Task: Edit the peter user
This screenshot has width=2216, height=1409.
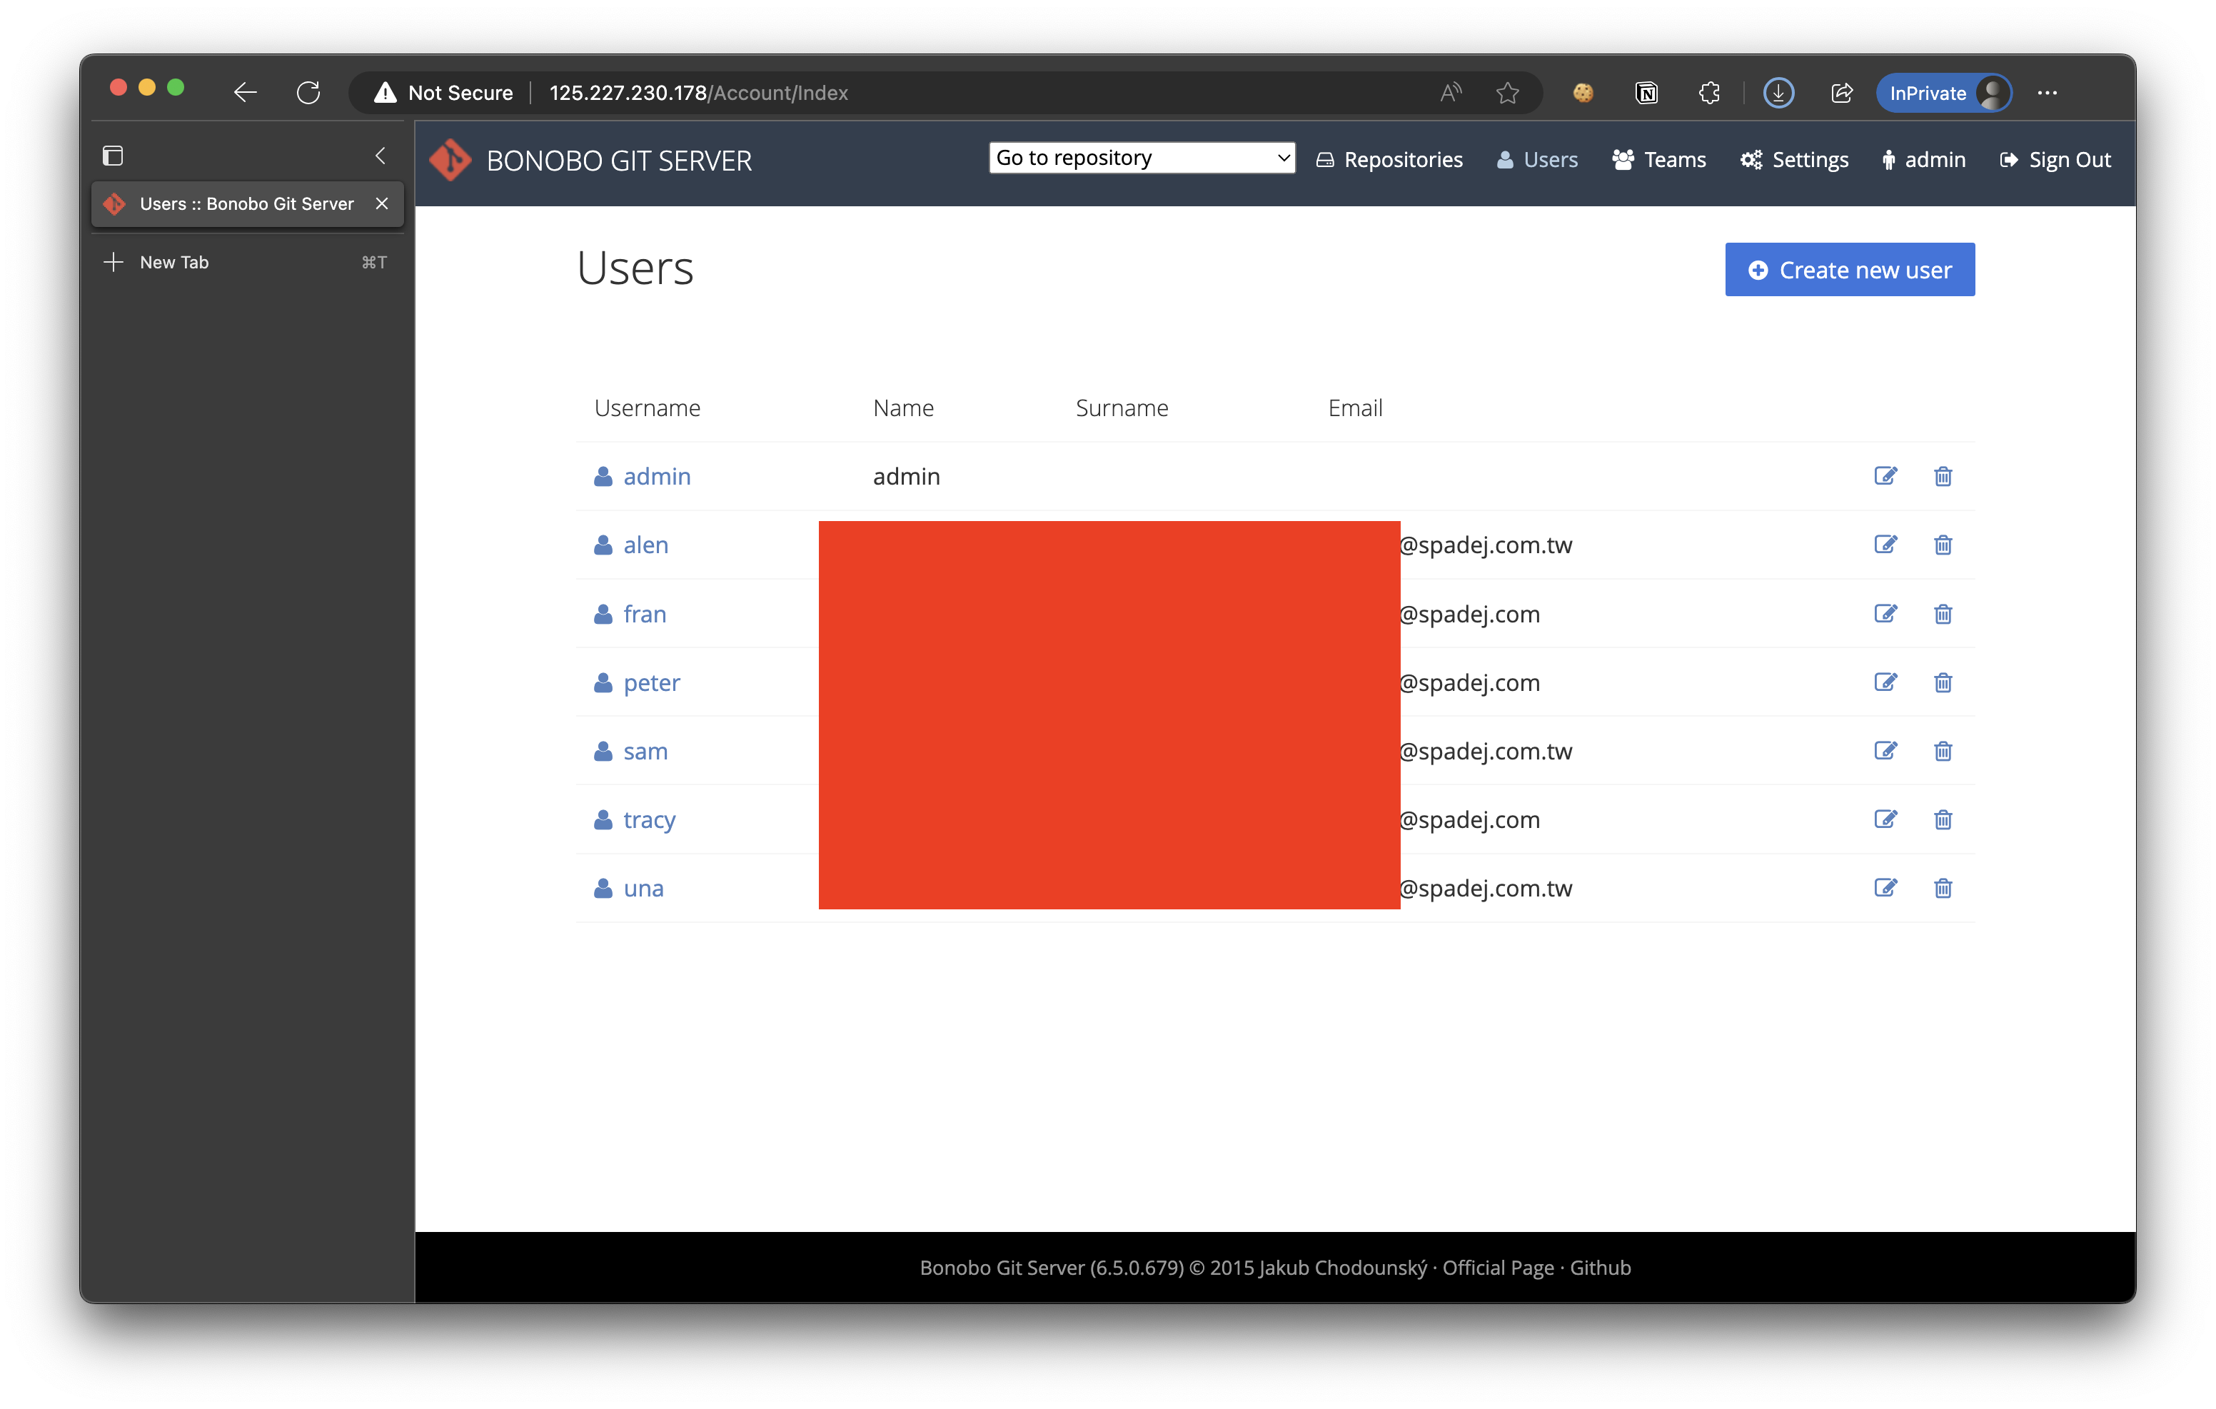Action: 1885,682
